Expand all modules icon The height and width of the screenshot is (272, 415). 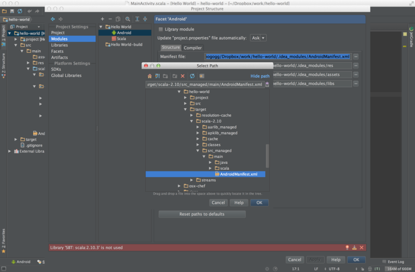click(137, 19)
